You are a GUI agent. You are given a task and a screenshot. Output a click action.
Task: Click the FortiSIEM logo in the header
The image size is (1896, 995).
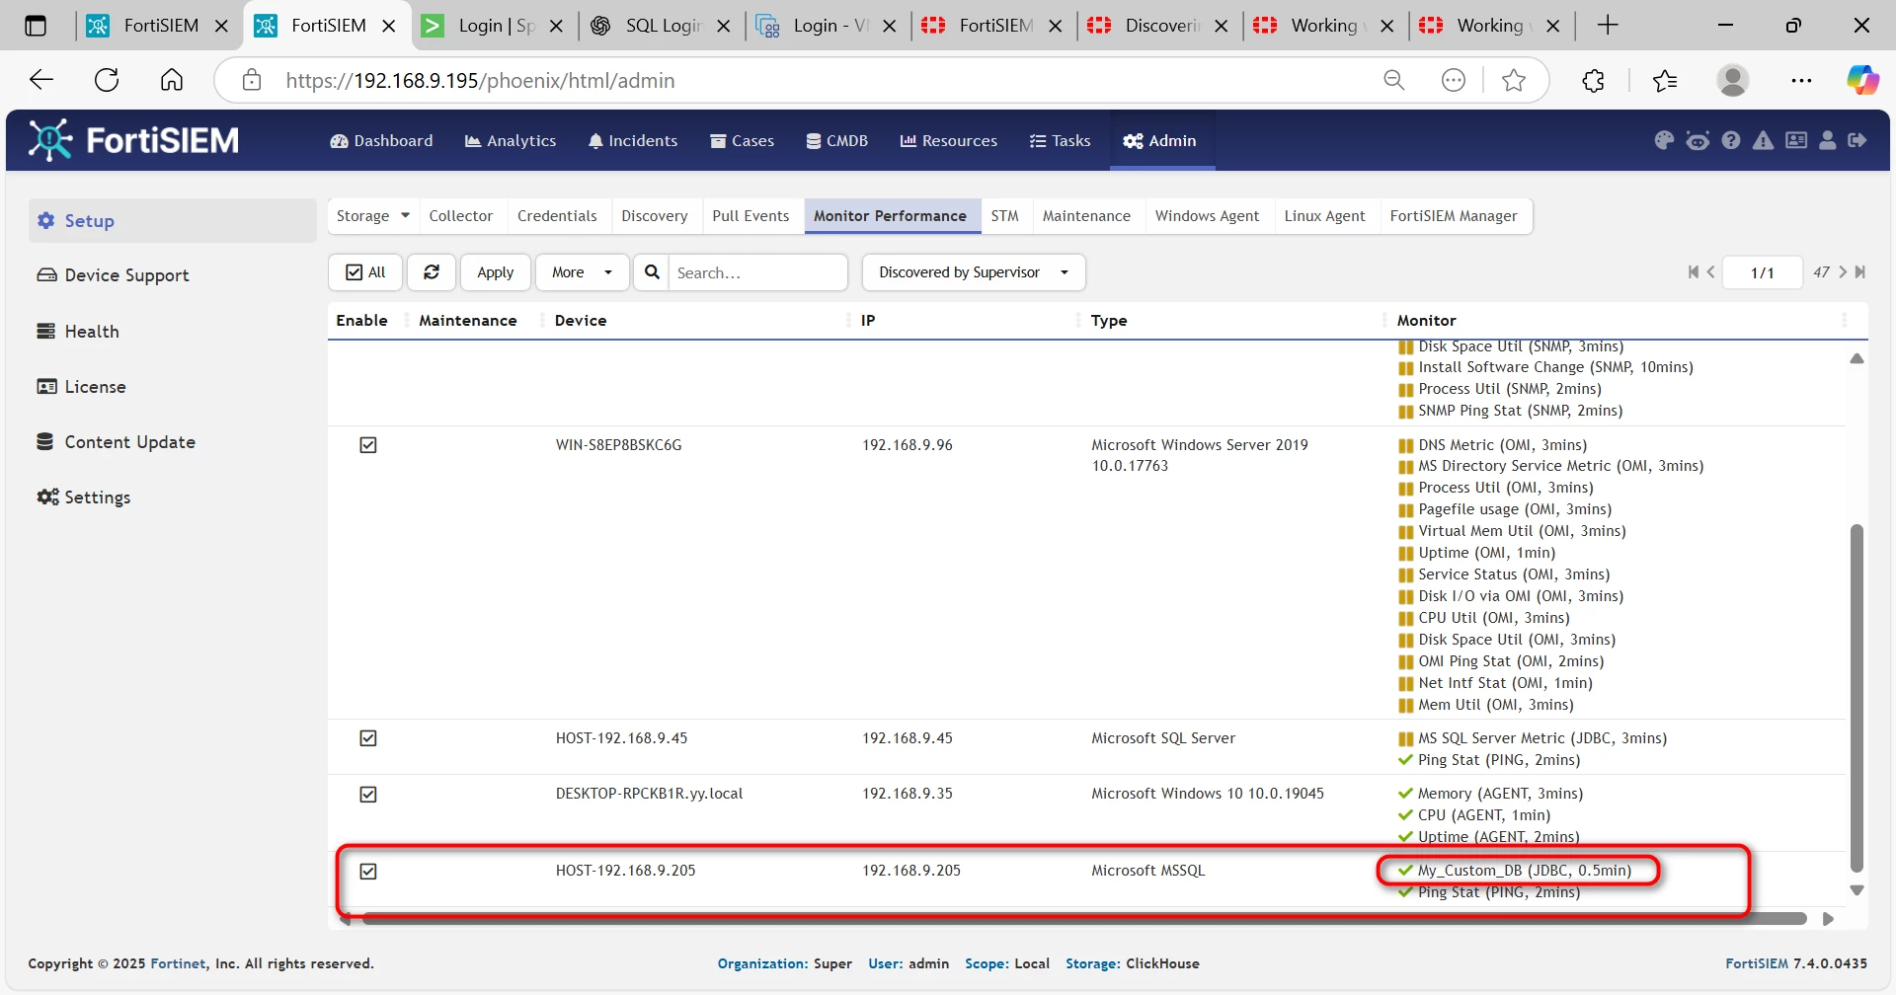[x=133, y=140]
